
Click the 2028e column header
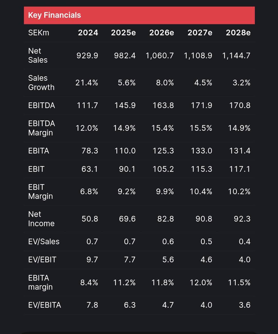tap(238, 33)
